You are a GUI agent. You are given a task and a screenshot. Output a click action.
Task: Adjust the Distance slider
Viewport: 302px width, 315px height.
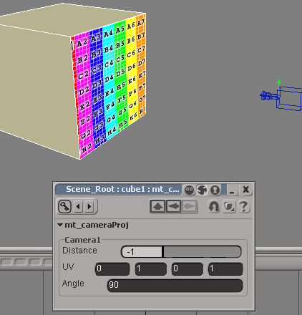tap(181, 252)
